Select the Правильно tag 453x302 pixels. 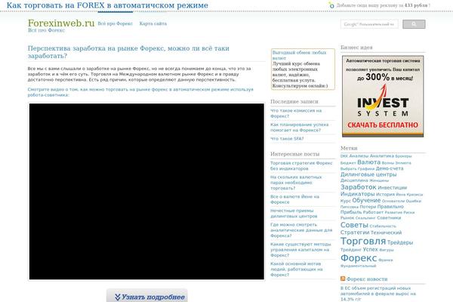click(390, 207)
